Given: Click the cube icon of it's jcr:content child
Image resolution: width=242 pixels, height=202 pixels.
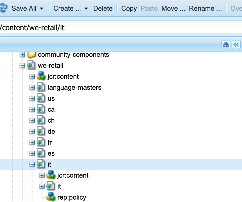Looking at the screenshot, I should tap(51, 175).
